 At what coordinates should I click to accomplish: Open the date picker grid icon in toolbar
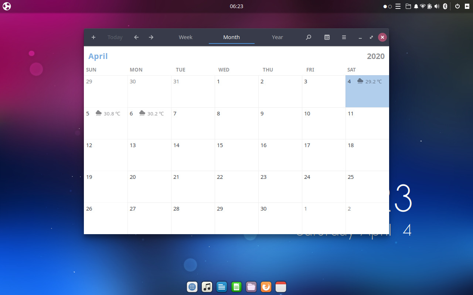pyautogui.click(x=327, y=37)
